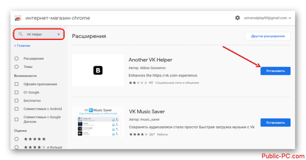Viewport: 306px width, 160px height.
Task: Tick the Бесплатно checkbox
Action: click(16, 101)
